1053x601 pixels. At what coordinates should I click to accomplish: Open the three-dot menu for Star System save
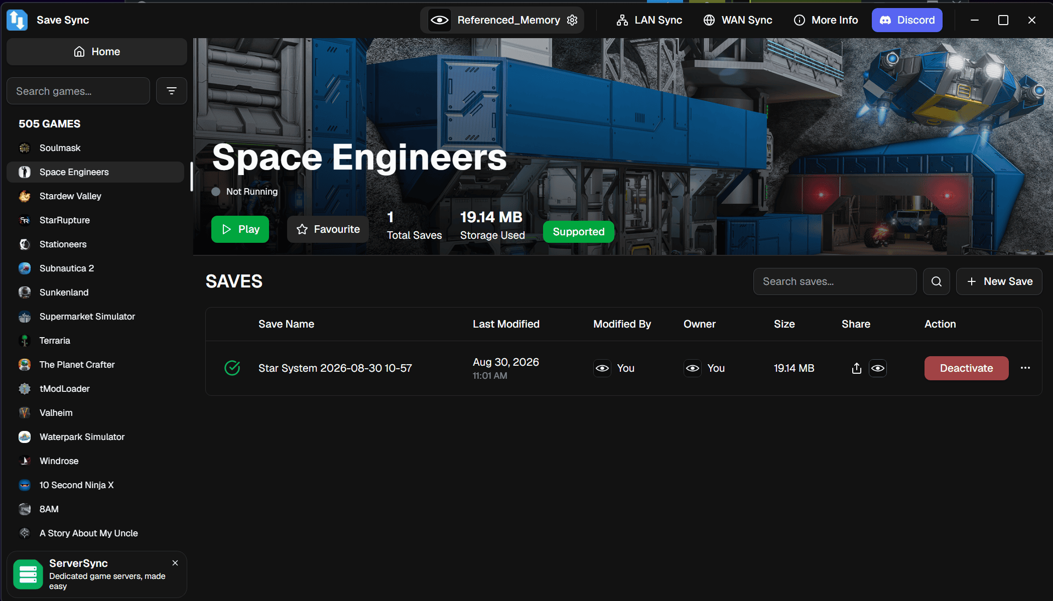tap(1025, 368)
